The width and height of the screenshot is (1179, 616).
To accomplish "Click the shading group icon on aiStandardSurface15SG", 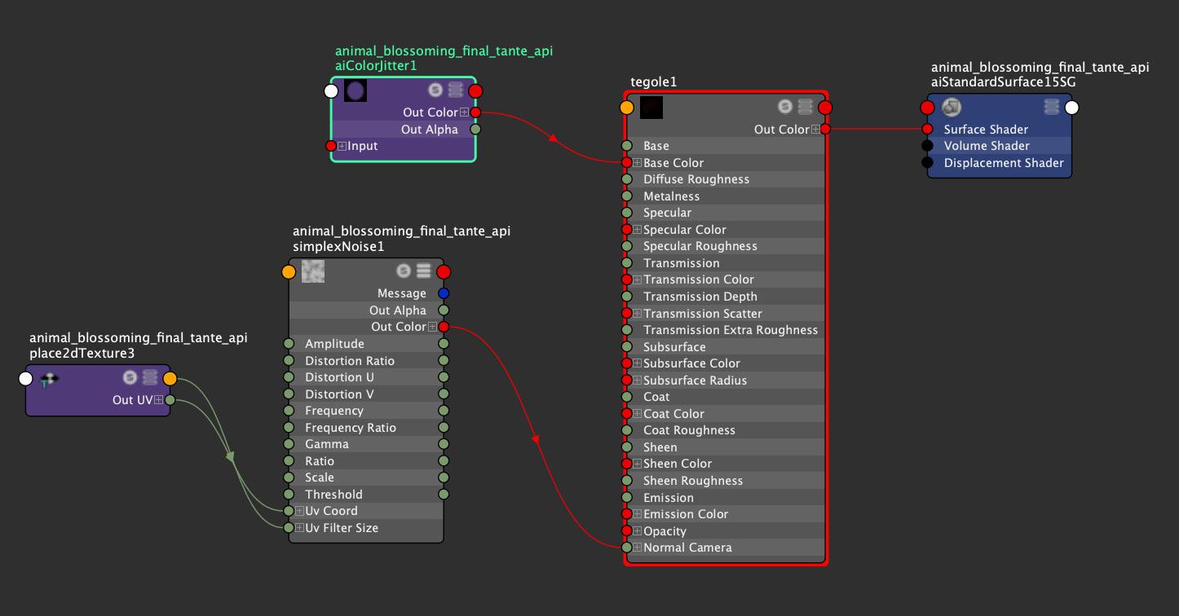I will click(x=952, y=107).
